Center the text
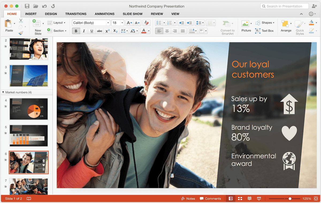 [167, 31]
